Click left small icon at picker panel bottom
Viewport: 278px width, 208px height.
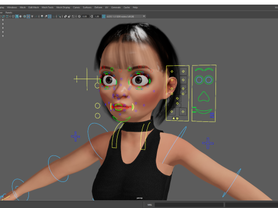click(174, 118)
